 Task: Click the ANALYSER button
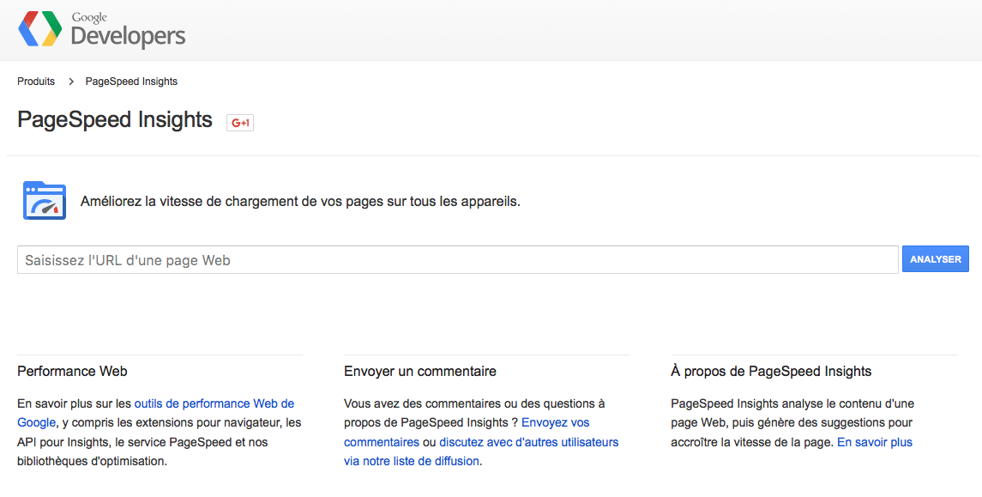936,259
